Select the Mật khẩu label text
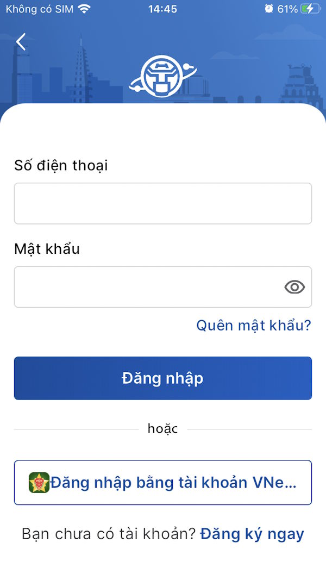The image size is (326, 580). 47,249
